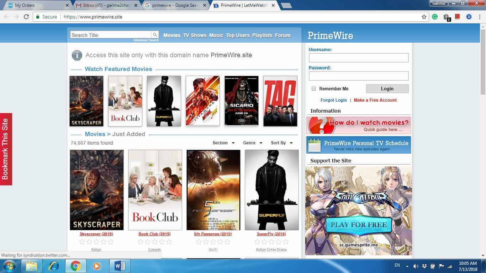Launch Internet Explorer from the taskbar
486x273 pixels.
pyautogui.click(x=54, y=266)
